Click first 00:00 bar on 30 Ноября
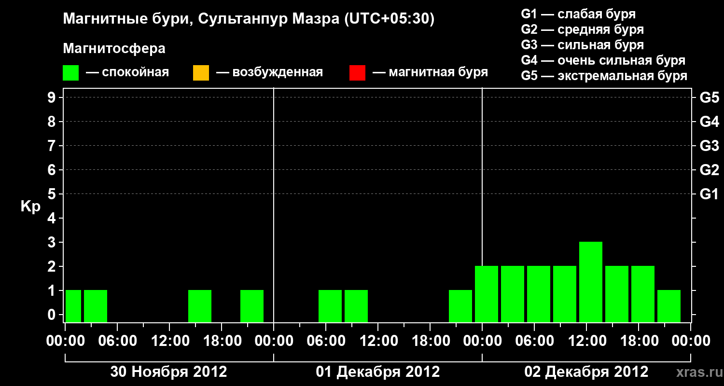Image resolution: width=724 pixels, height=386 pixels. pyautogui.click(x=73, y=306)
